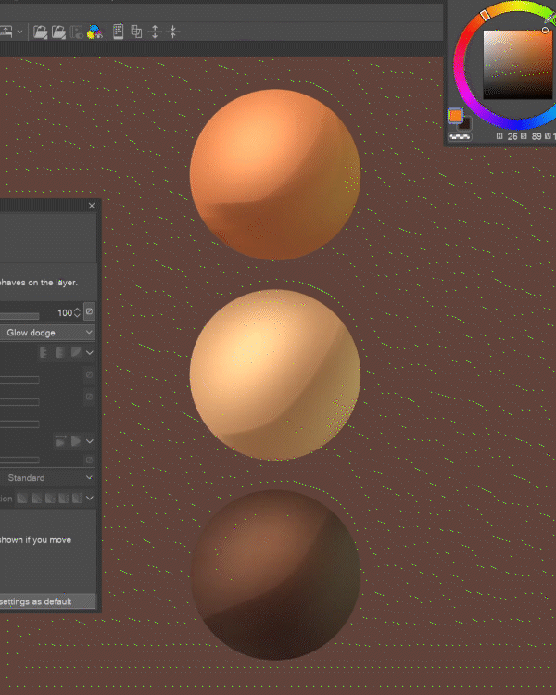The height and width of the screenshot is (695, 556).
Task: Select the brush icon with double arrow above
Action: (60, 441)
